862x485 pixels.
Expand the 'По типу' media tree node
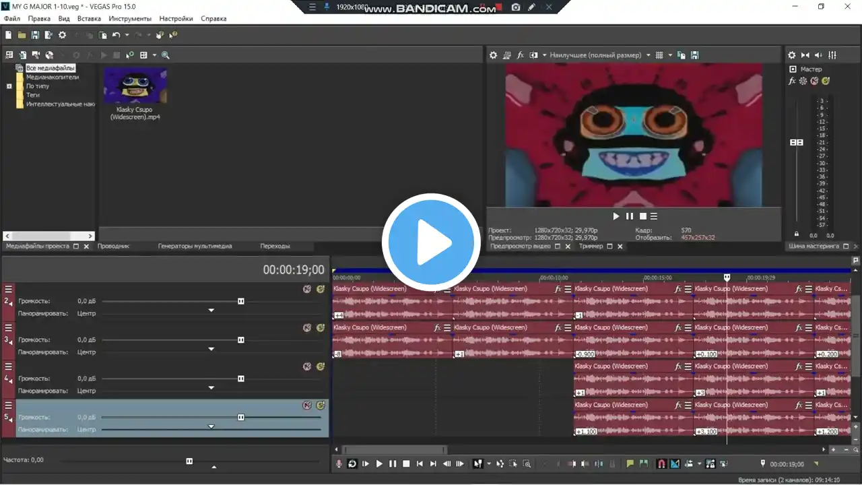point(9,86)
